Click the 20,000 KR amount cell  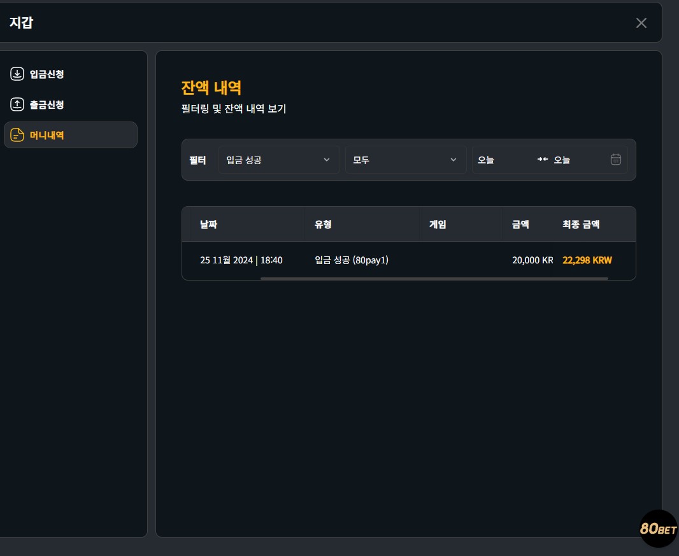pos(532,260)
